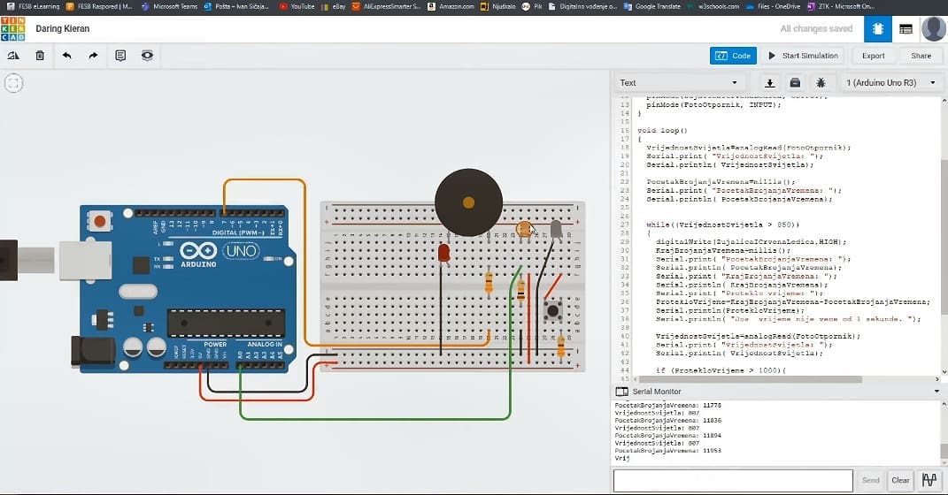This screenshot has height=495, width=948.
Task: Click the rotate component icon
Action: click(x=13, y=56)
